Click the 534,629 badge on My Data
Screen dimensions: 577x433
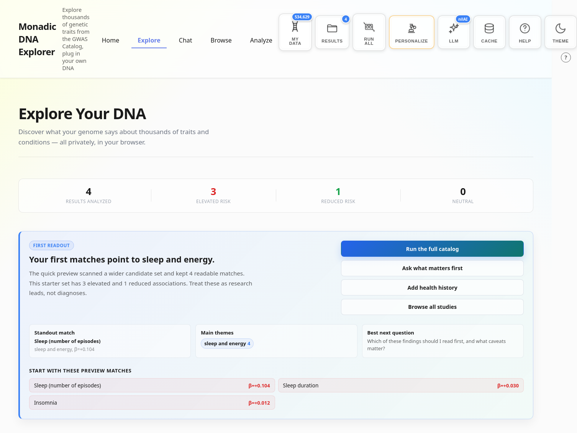[x=302, y=17]
